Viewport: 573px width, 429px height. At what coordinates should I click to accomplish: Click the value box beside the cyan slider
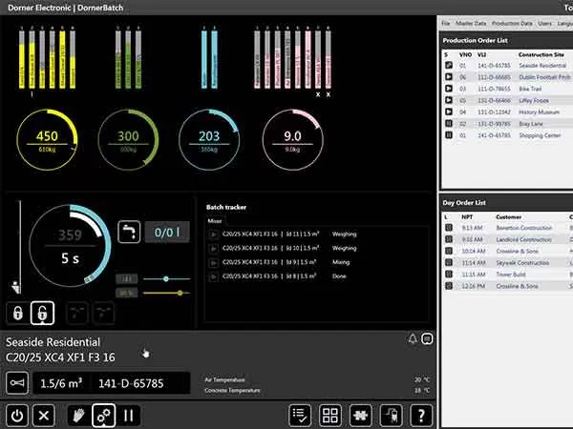[126, 278]
